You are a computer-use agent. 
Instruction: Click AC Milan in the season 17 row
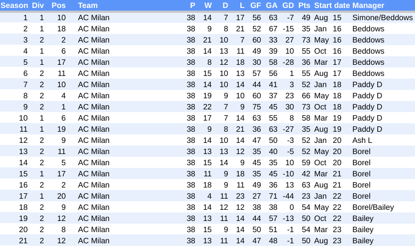tap(93, 196)
